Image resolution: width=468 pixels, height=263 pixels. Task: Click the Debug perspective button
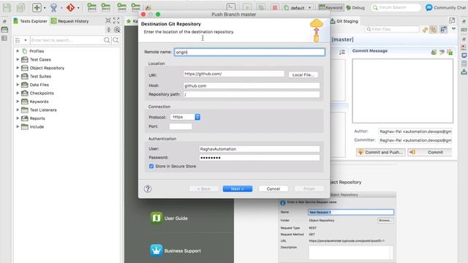tap(355, 7)
